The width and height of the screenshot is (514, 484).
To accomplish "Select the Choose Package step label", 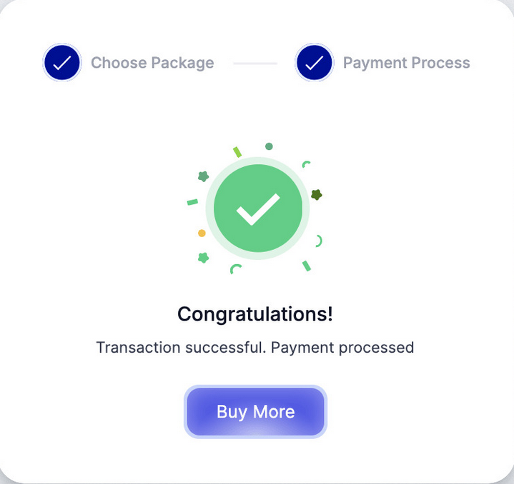I will (152, 63).
